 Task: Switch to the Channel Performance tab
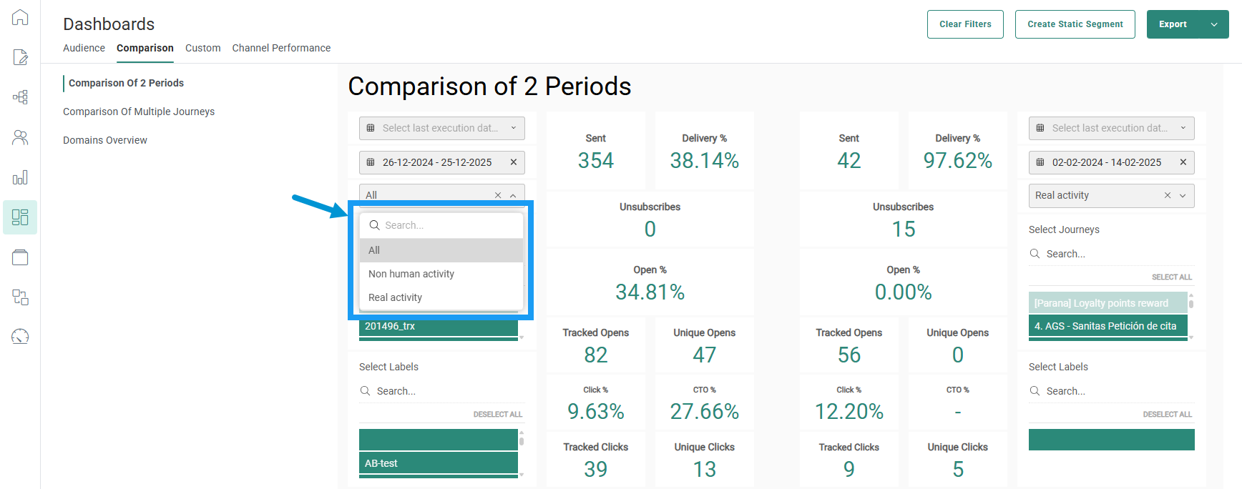(281, 48)
